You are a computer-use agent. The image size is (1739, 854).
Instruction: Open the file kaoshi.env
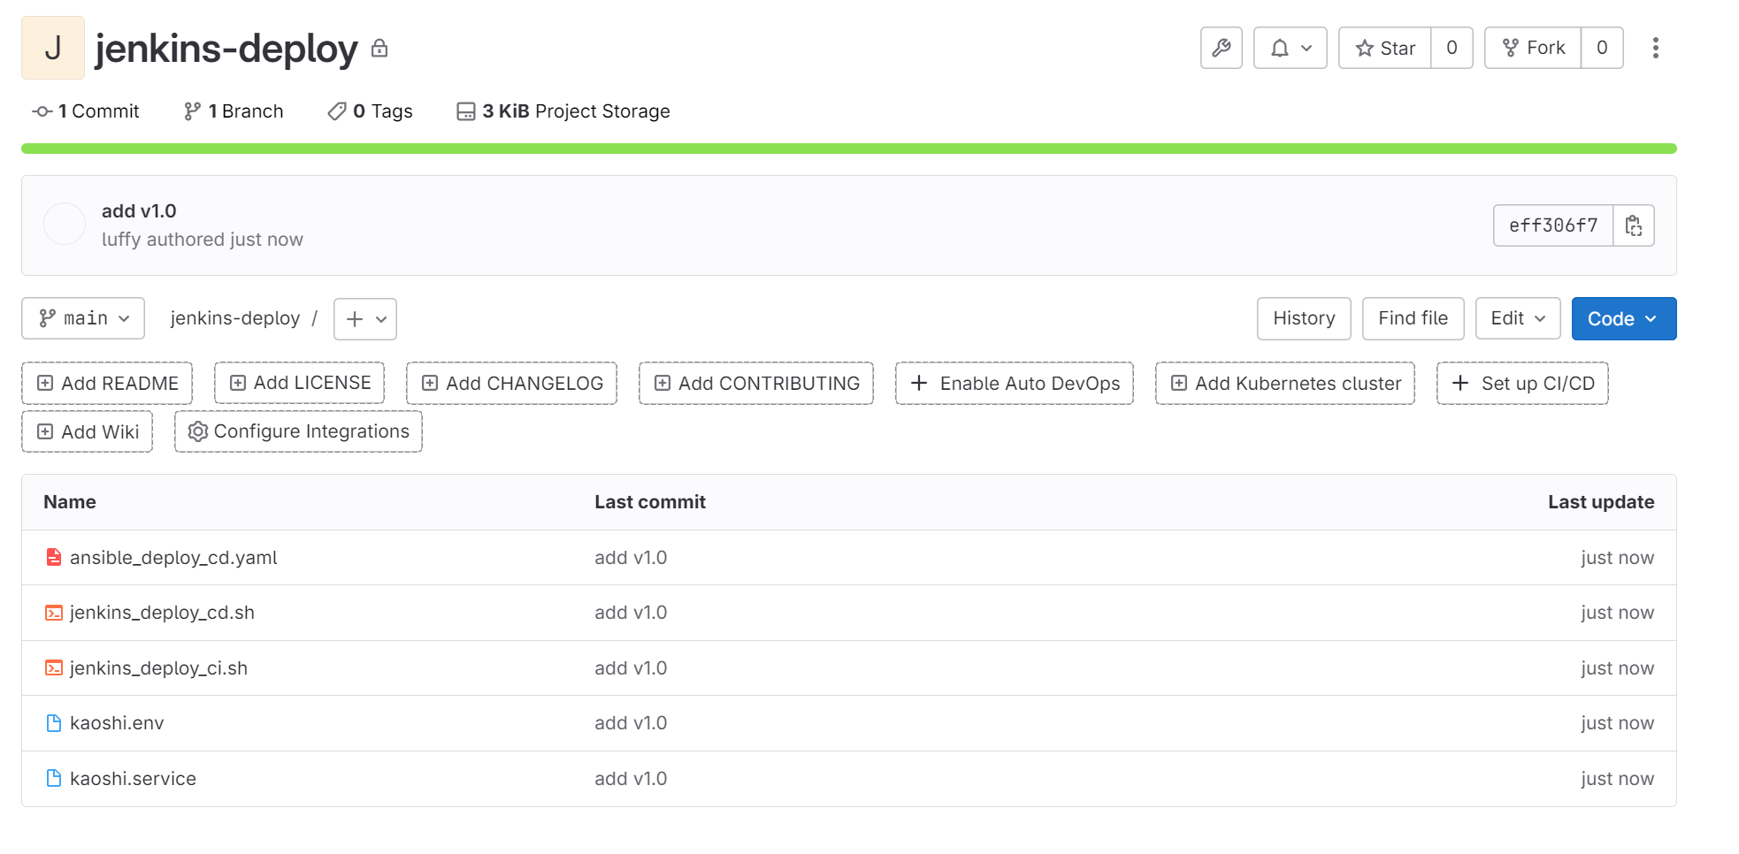point(117,723)
